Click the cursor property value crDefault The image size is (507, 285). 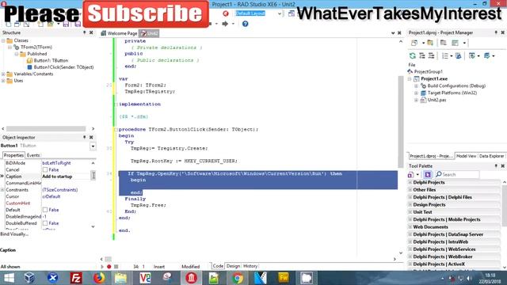[51, 196]
